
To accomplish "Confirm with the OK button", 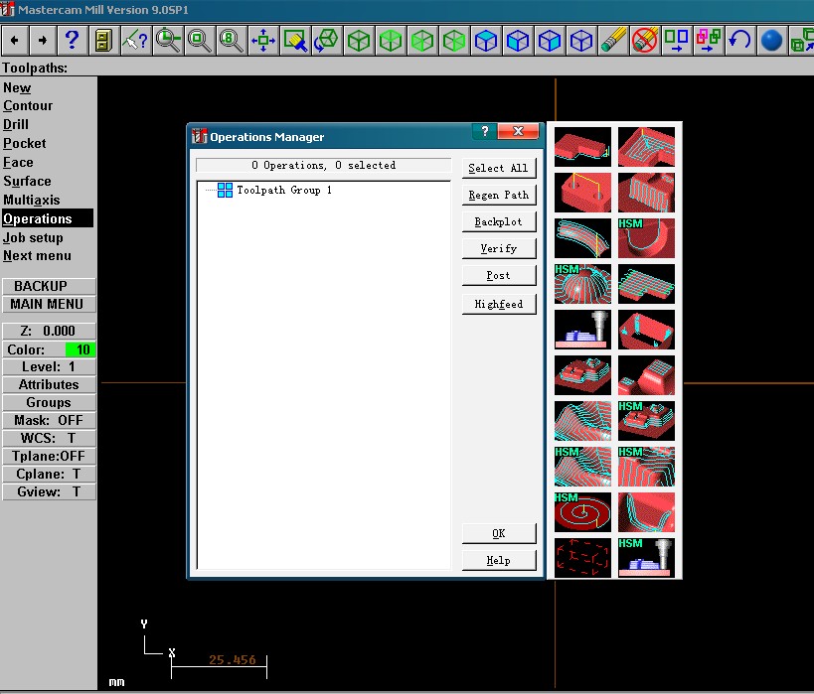I will 498,533.
